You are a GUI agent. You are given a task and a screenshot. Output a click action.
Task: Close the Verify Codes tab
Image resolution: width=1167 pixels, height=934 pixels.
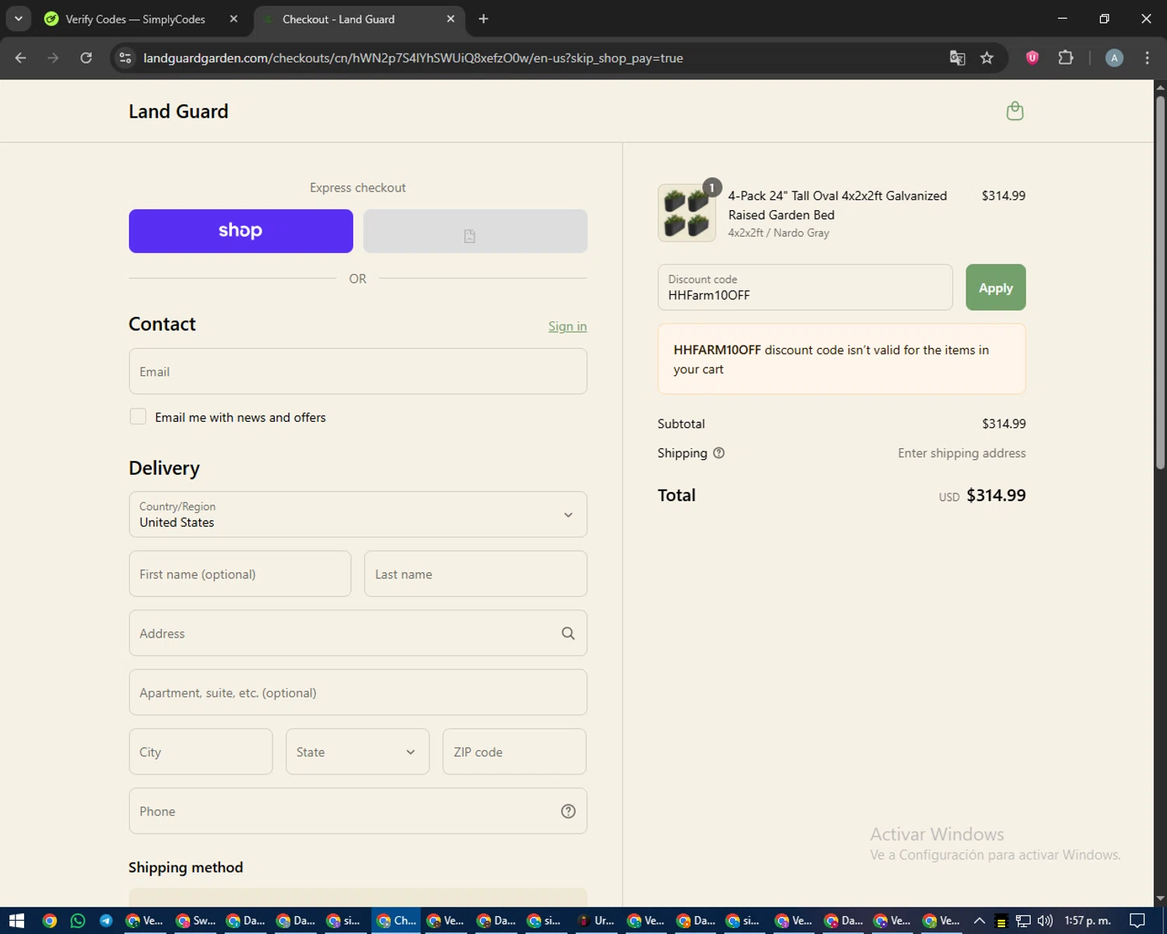click(x=233, y=19)
